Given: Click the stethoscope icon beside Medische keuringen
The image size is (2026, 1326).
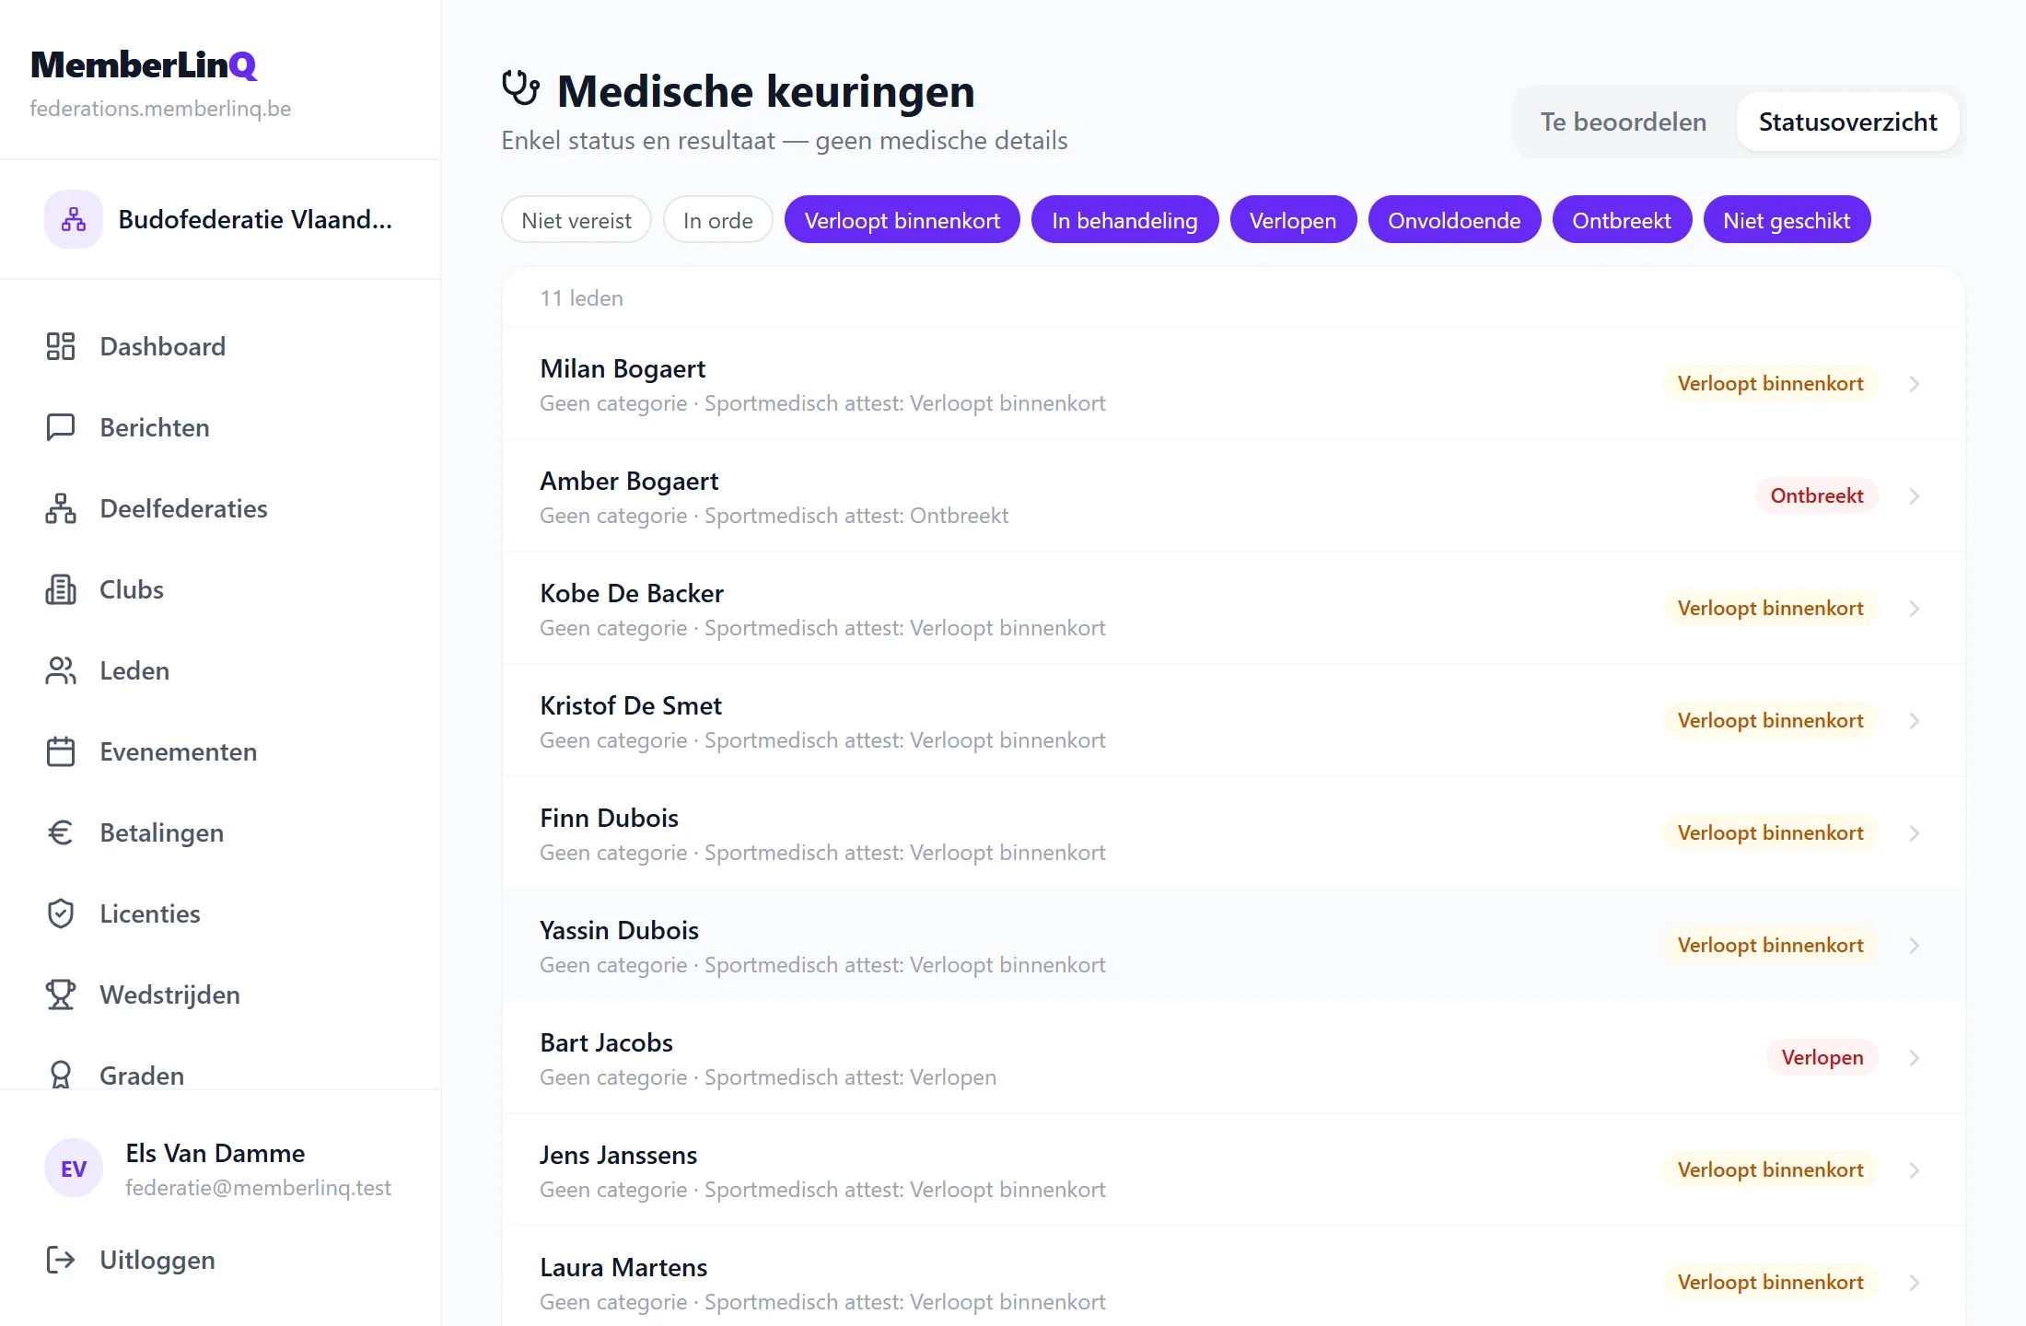Looking at the screenshot, I should [x=520, y=89].
